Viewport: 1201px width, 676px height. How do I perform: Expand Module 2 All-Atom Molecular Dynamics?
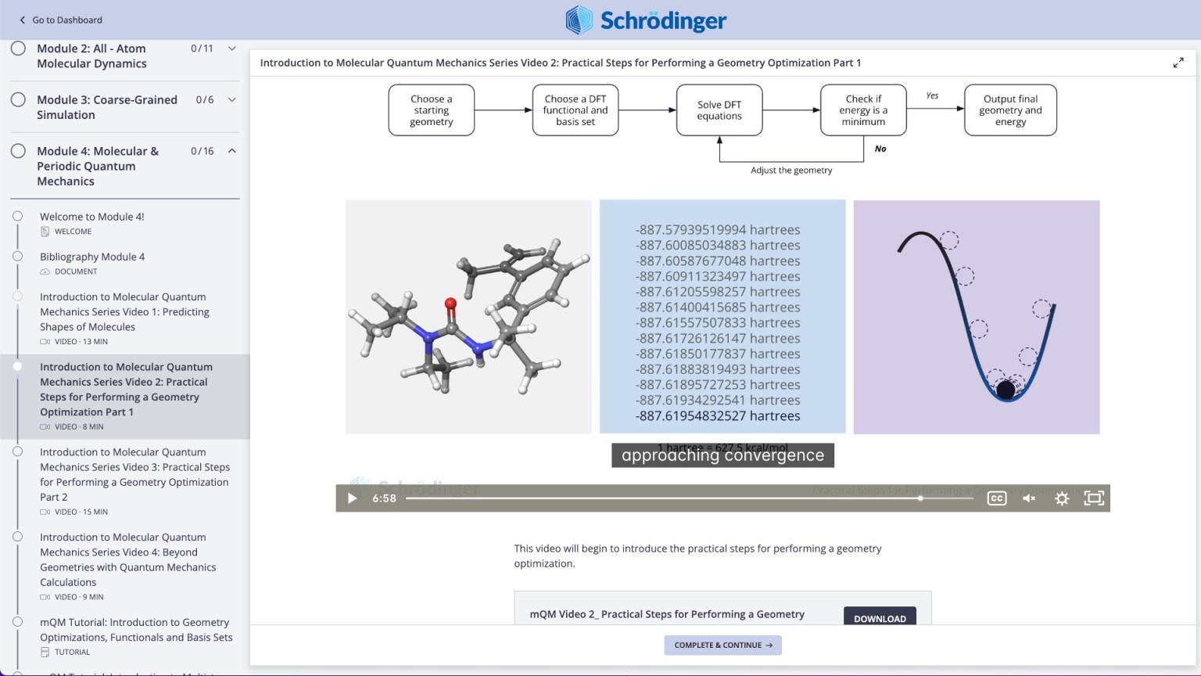click(231, 48)
